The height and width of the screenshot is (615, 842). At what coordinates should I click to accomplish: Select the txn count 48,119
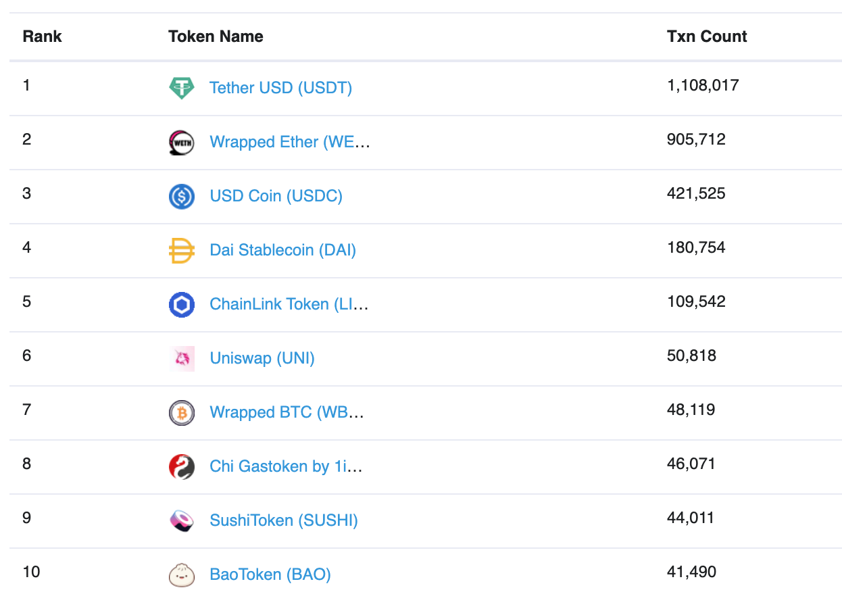point(691,410)
